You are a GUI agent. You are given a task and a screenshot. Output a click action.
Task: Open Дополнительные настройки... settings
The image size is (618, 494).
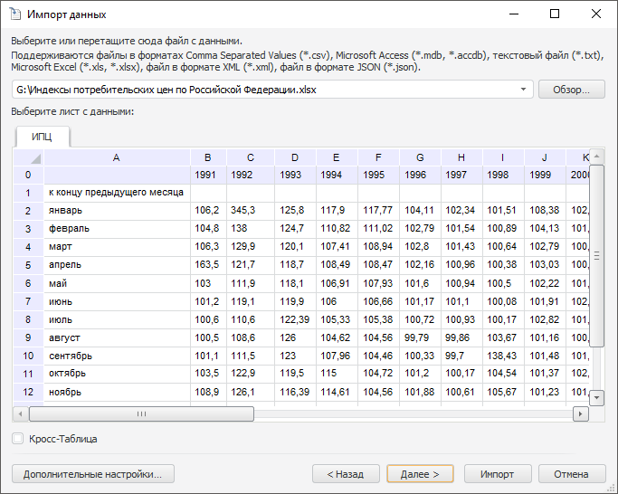click(x=92, y=474)
